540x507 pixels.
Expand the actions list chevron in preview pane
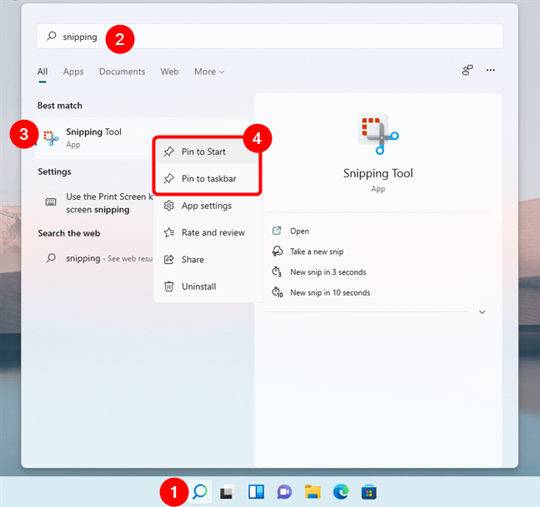click(x=482, y=312)
